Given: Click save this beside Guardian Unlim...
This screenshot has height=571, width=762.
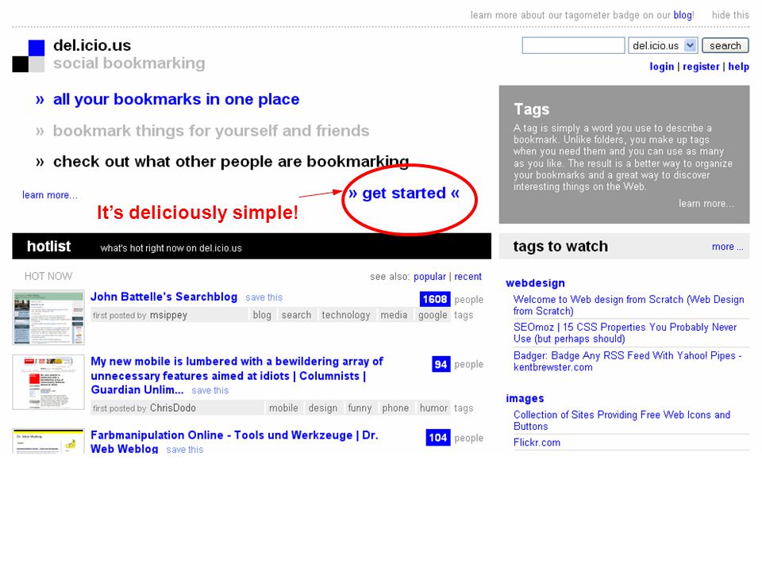Looking at the screenshot, I should pyautogui.click(x=210, y=390).
